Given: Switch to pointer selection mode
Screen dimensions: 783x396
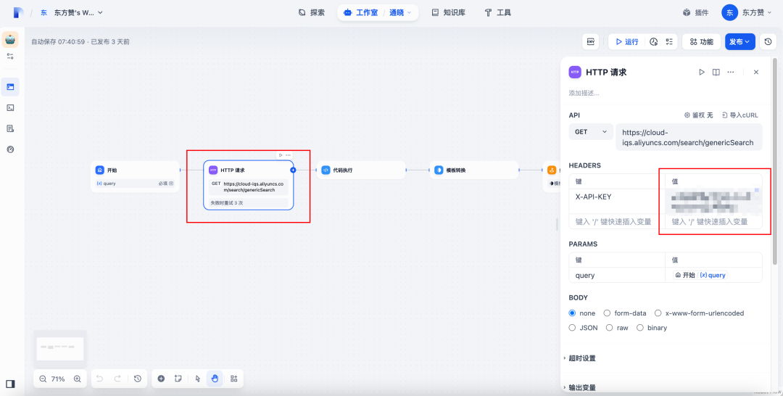Looking at the screenshot, I should (x=197, y=379).
